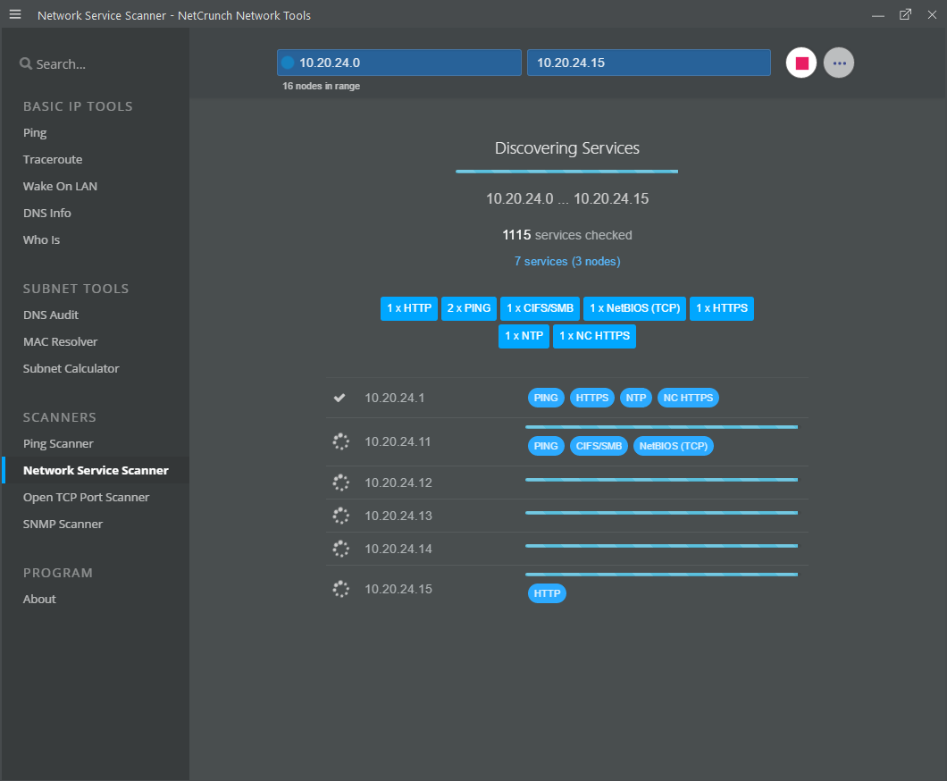Click the PING badge on 10.20.24.1
Screen dimensions: 947x781
(546, 398)
